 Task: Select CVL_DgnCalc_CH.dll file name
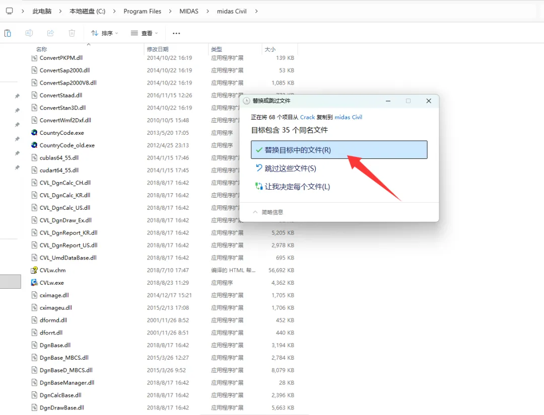click(x=65, y=183)
